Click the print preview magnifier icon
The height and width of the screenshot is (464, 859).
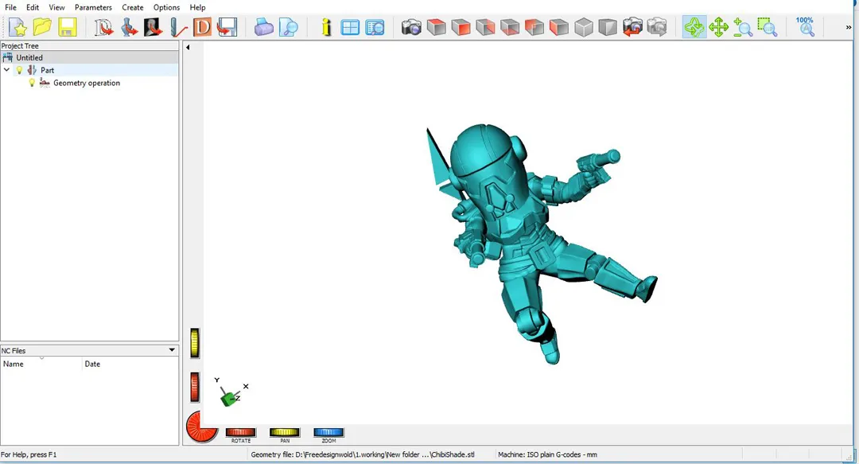tap(289, 28)
